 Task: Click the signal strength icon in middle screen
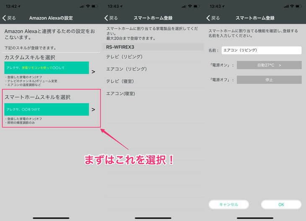pyautogui.click(x=184, y=6)
